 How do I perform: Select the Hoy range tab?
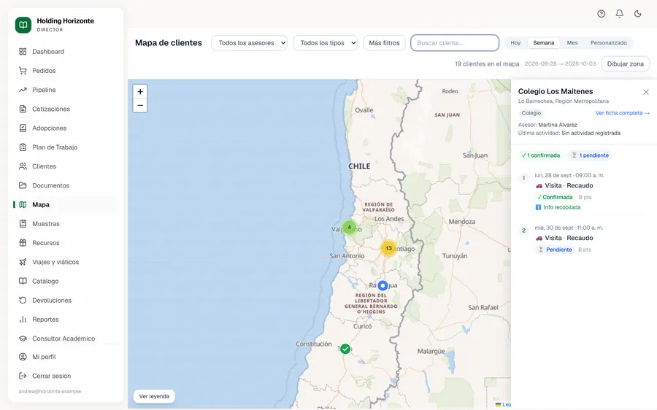click(x=515, y=43)
